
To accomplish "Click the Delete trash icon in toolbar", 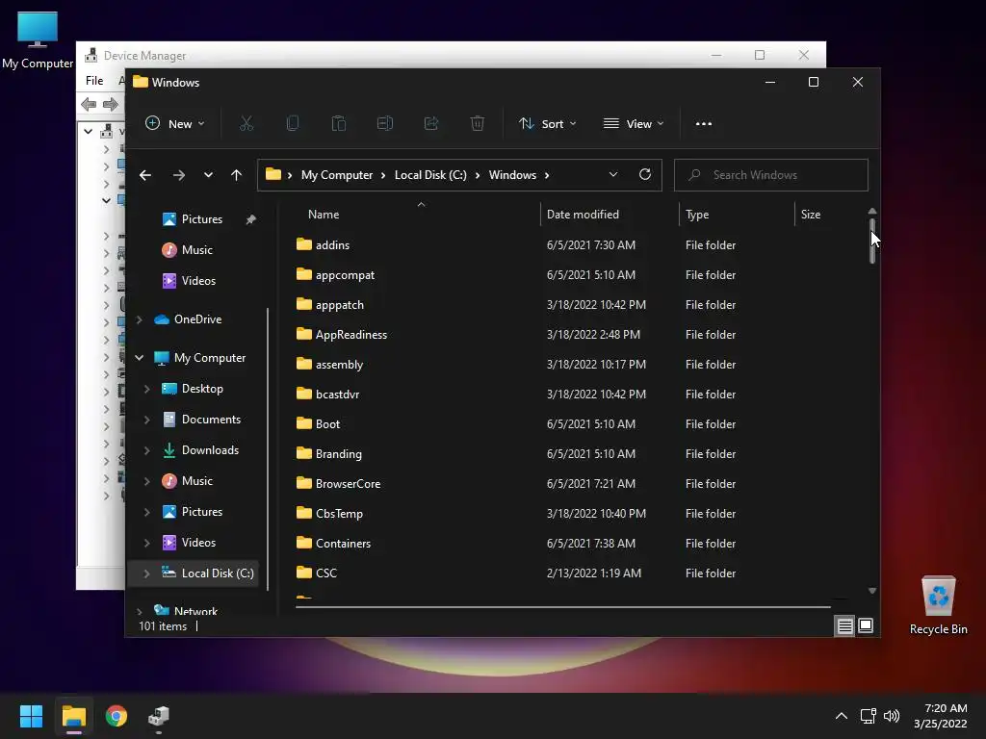I will [478, 124].
